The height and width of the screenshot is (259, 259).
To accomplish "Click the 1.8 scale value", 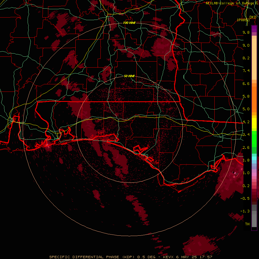I will 246,160.
